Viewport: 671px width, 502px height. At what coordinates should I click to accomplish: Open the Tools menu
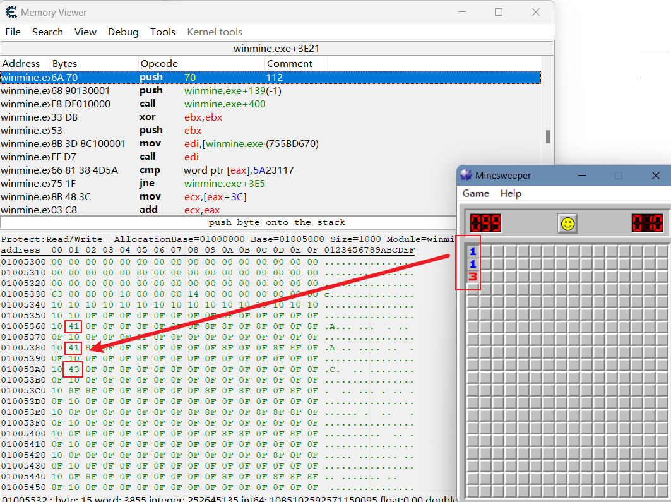(162, 32)
